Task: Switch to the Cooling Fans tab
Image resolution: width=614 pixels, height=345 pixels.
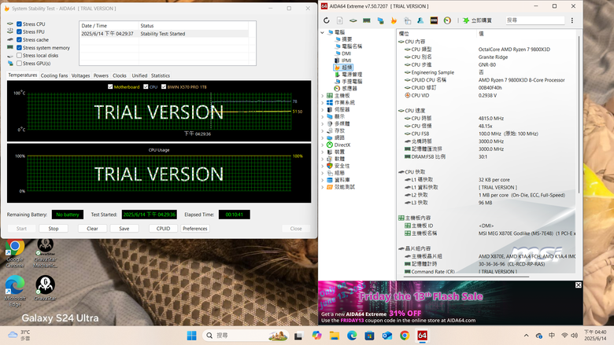Action: [x=54, y=75]
